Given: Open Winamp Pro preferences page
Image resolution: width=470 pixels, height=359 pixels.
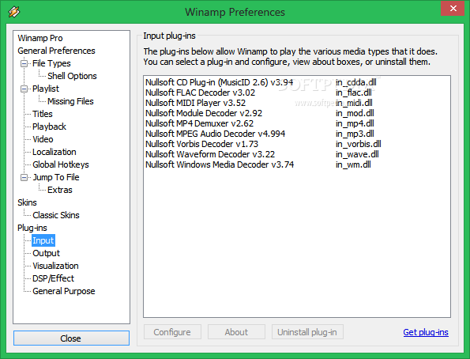Looking at the screenshot, I should [x=40, y=38].
